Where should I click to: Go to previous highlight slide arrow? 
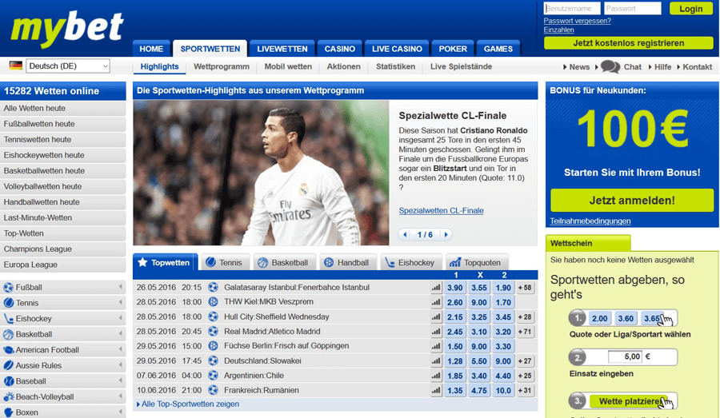405,234
